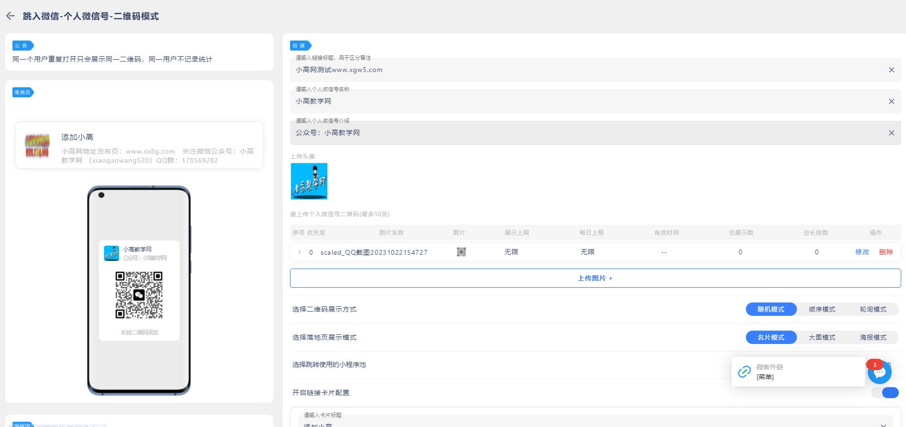Click the uploaded avatar thumbnail
Image resolution: width=906 pixels, height=427 pixels.
tap(309, 181)
